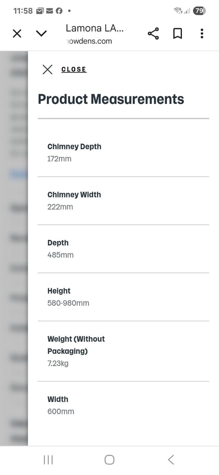This screenshot has width=219, height=475.
Task: Close the browser tab with X icon
Action: coord(17,33)
